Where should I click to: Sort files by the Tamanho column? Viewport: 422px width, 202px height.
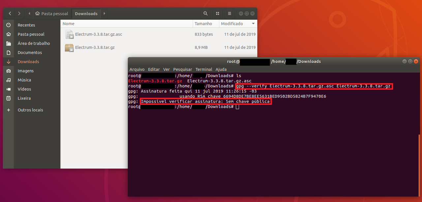click(x=206, y=24)
